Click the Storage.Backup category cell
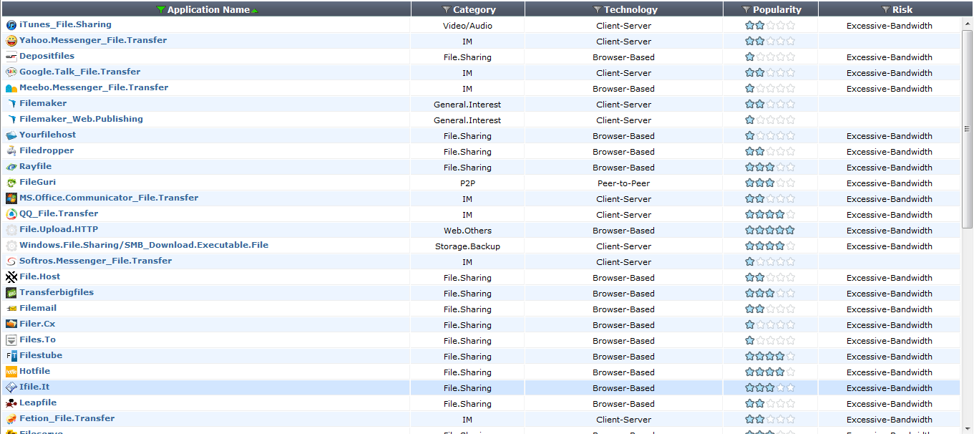Image resolution: width=974 pixels, height=434 pixels. [x=467, y=246]
